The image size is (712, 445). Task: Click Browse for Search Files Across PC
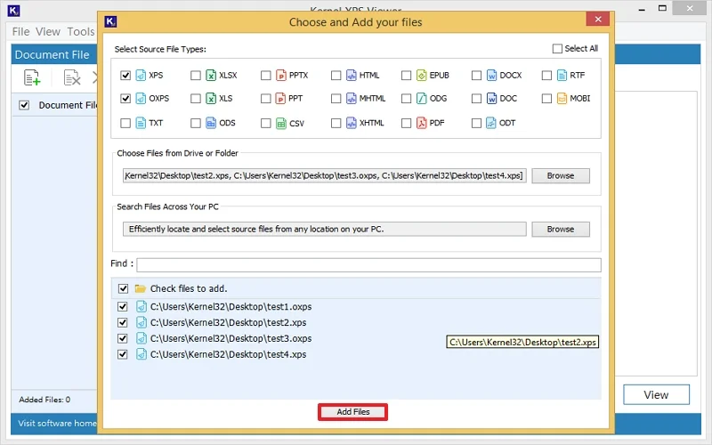click(561, 230)
